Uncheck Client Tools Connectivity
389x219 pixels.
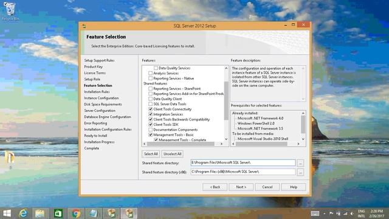pos(150,109)
